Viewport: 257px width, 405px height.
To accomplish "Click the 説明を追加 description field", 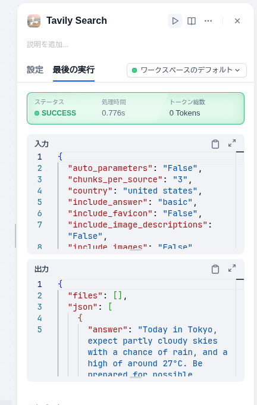I will pyautogui.click(x=48, y=45).
